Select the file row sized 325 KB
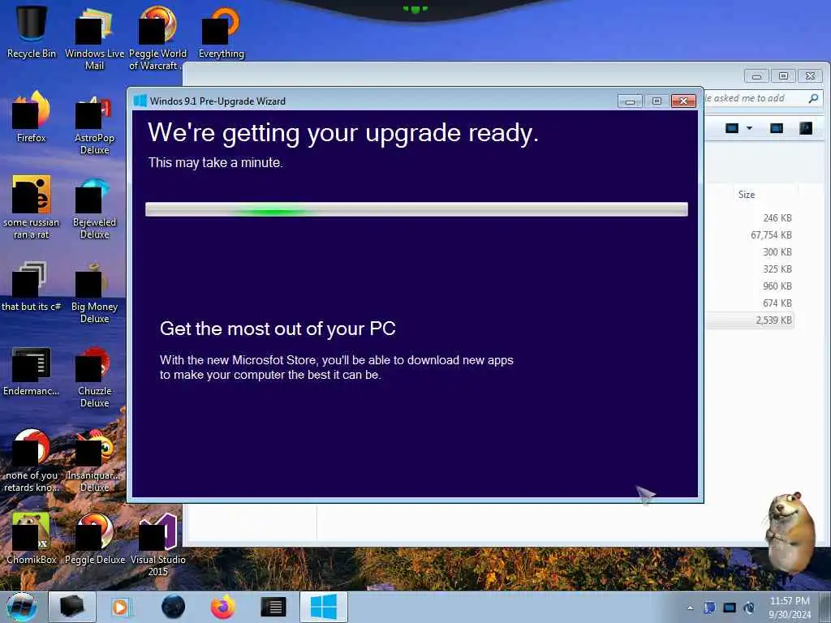 tap(749, 269)
